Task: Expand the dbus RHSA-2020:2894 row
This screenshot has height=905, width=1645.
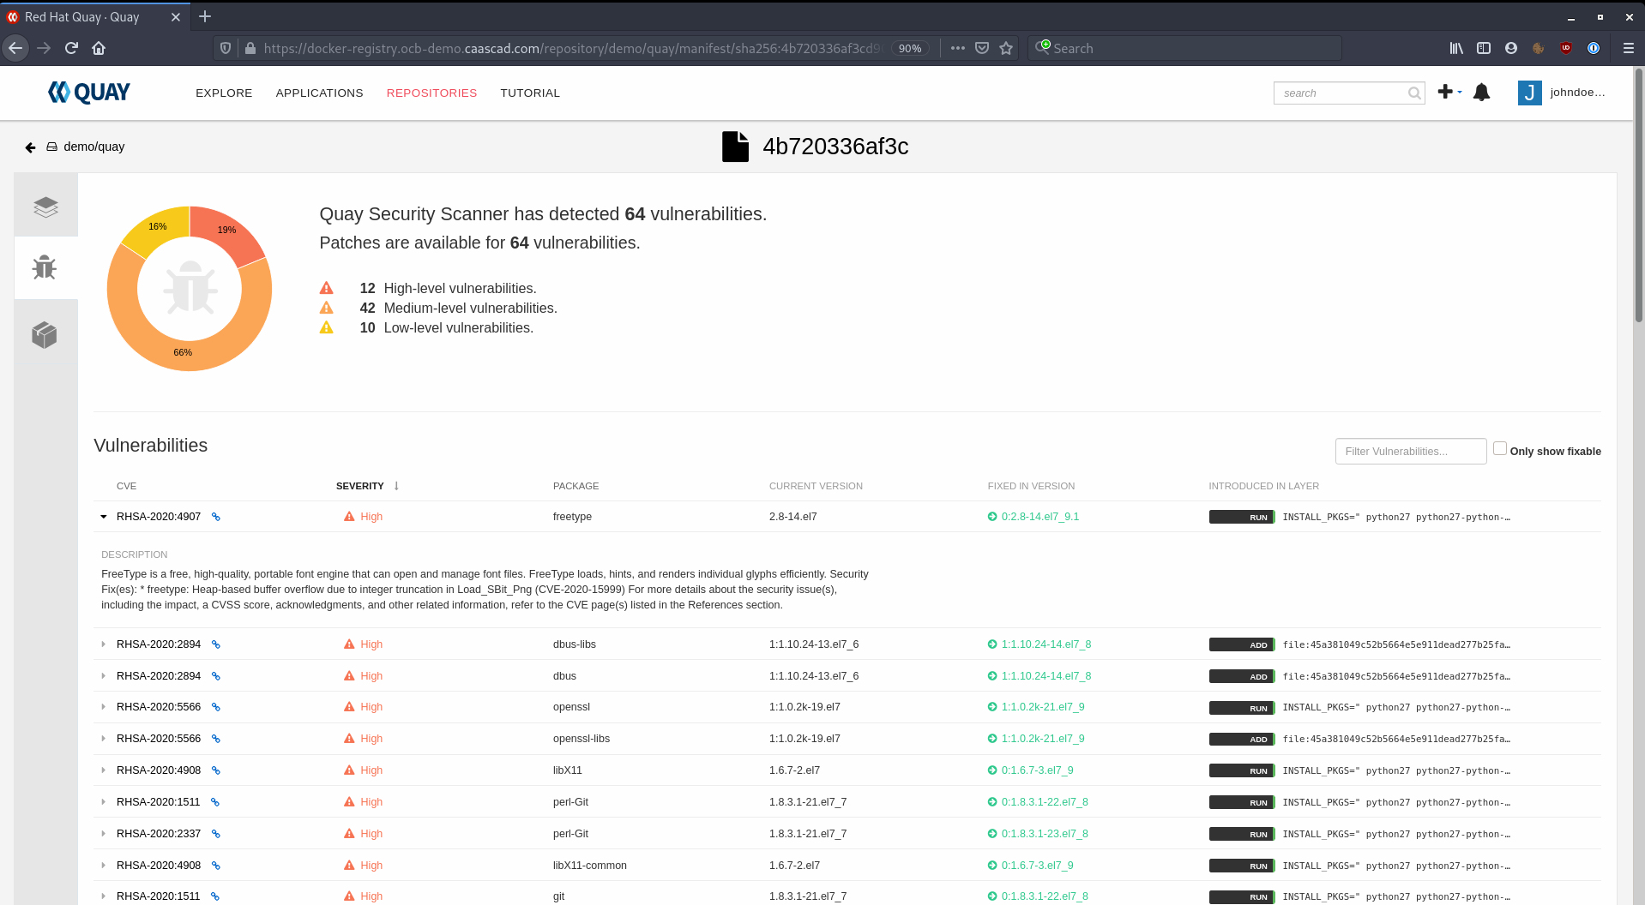Action: coord(104,676)
